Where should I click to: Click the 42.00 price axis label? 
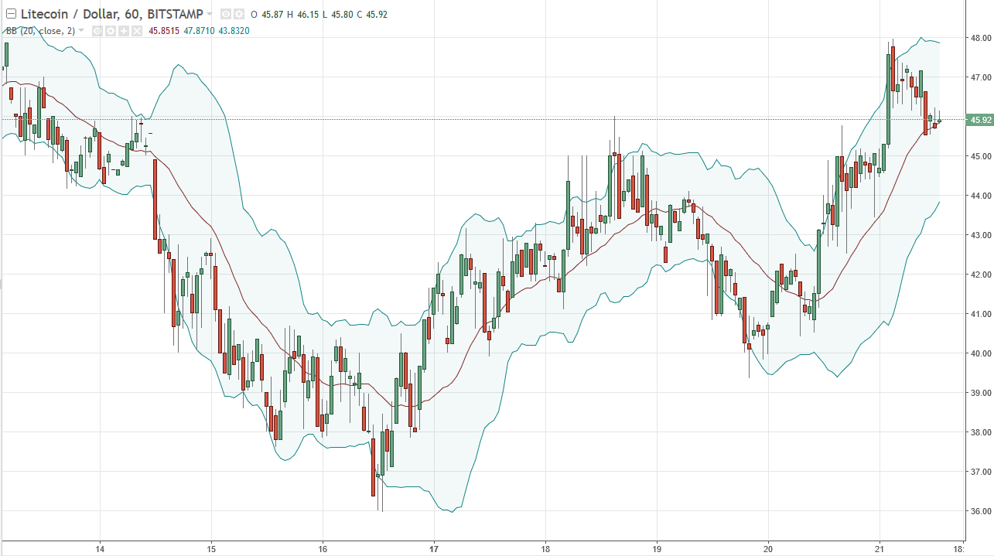pyautogui.click(x=980, y=275)
